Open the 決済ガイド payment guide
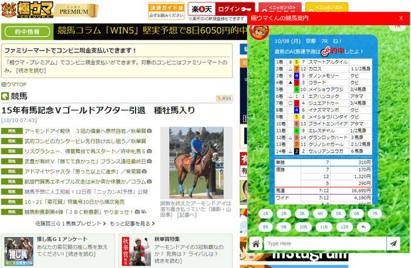This screenshot has width=411, height=268. click(x=165, y=8)
